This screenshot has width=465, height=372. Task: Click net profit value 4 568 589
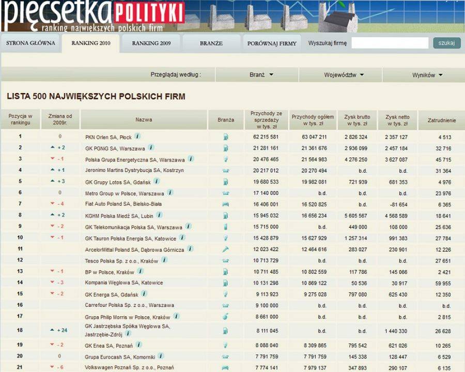pos(396,216)
